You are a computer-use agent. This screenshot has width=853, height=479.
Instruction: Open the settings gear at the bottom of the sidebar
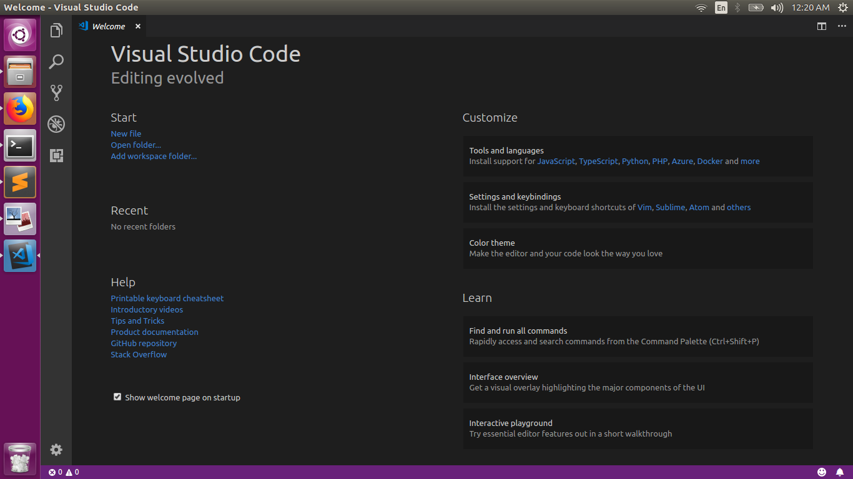coord(56,450)
